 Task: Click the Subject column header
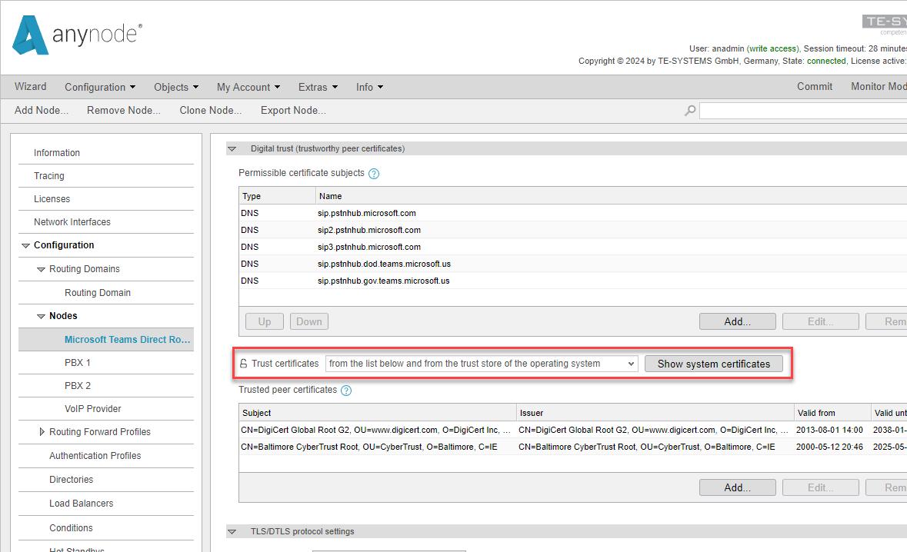tap(377, 413)
